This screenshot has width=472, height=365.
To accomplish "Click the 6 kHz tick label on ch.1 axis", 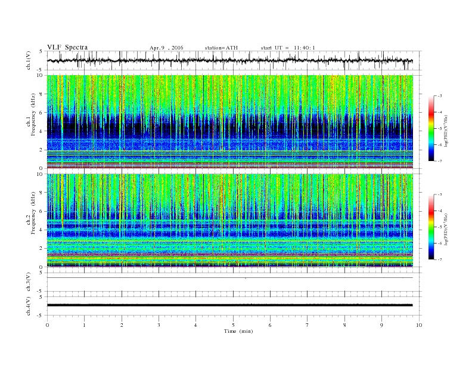I will coord(41,113).
